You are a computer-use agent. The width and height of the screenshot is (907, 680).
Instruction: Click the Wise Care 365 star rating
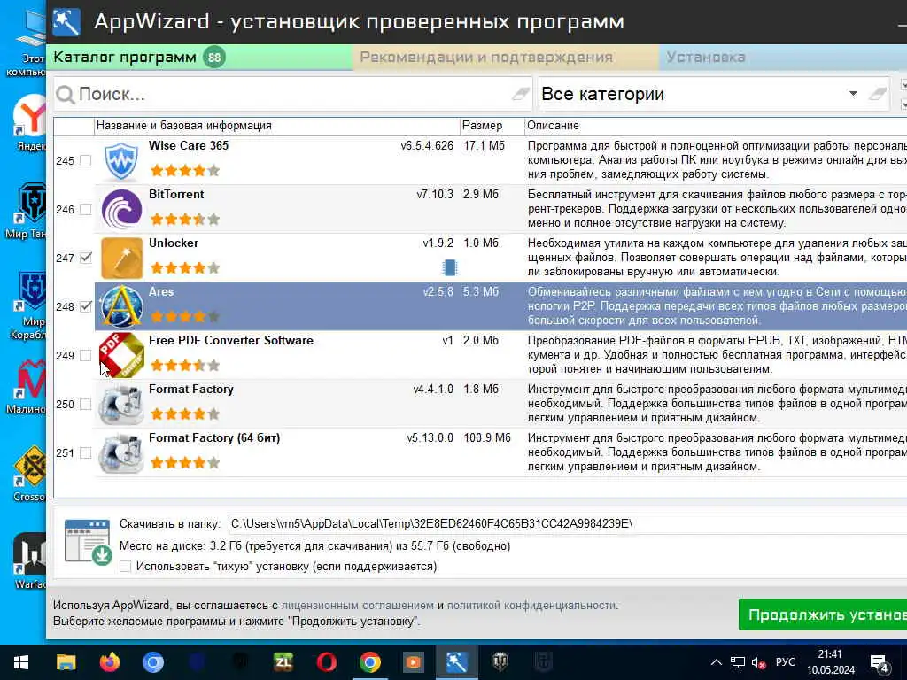pyautogui.click(x=185, y=170)
